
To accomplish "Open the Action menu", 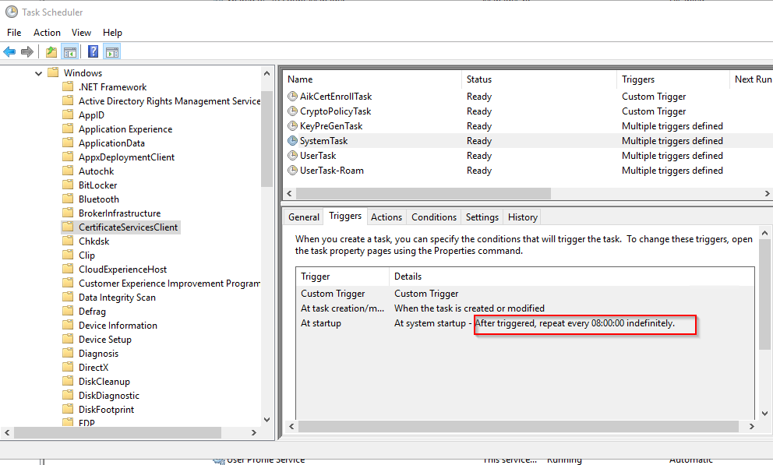I will click(x=47, y=32).
